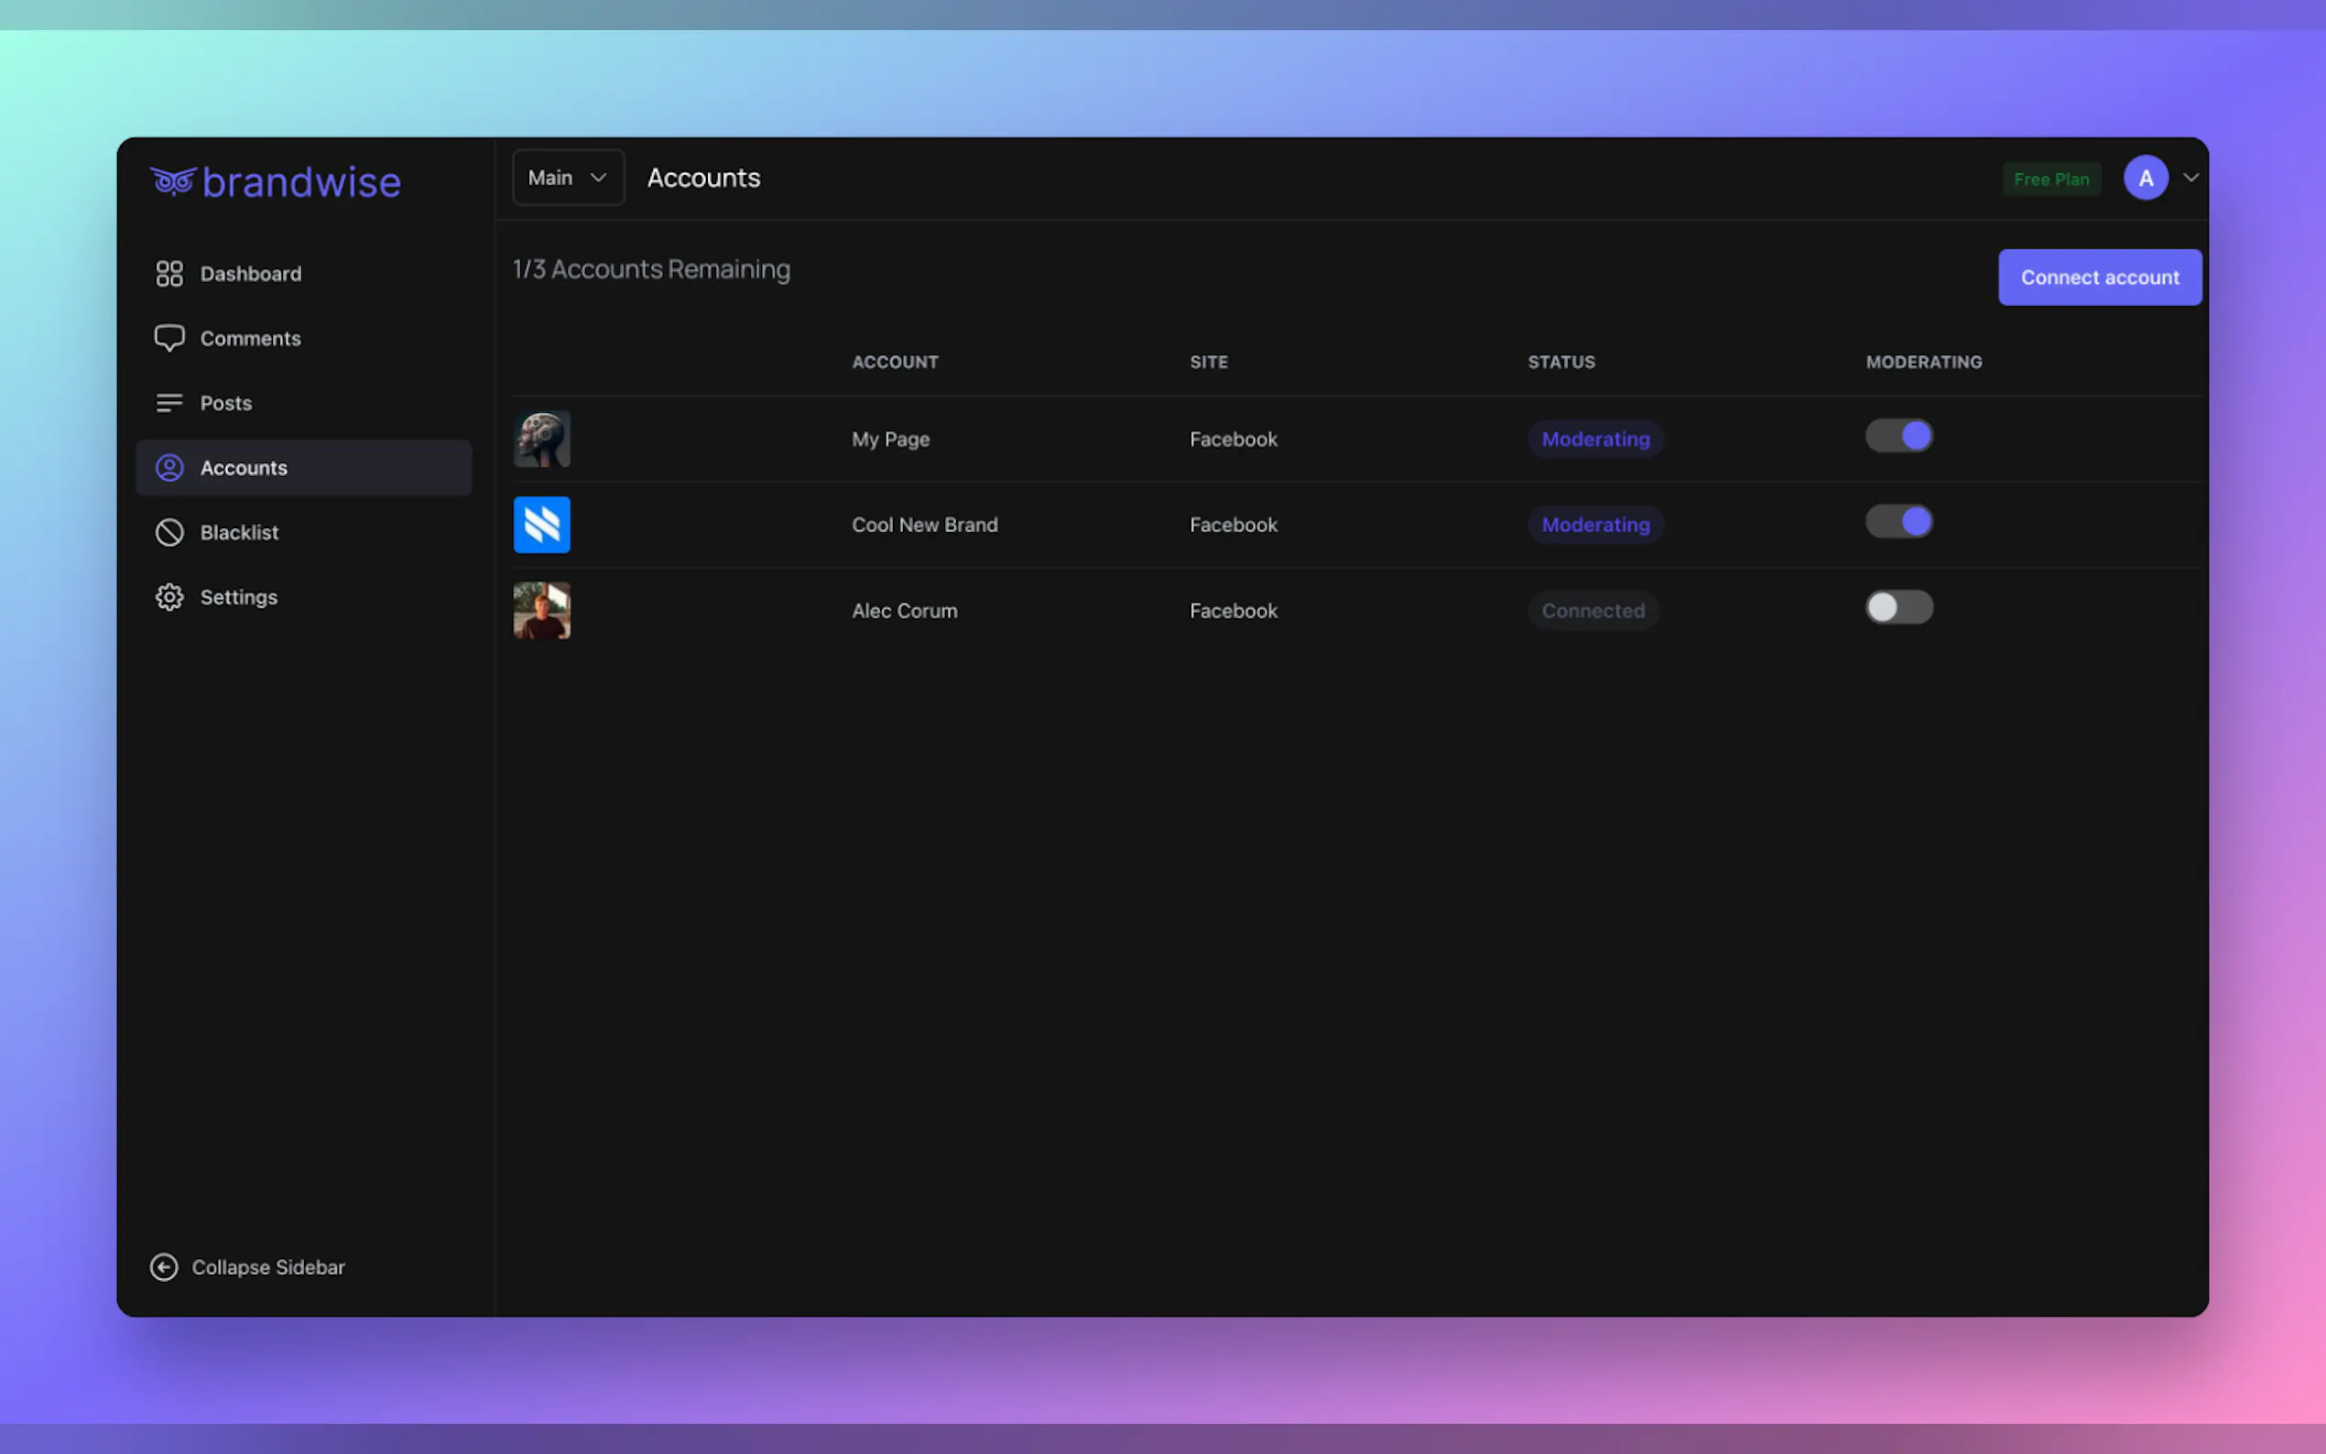
Task: Click the Moderating status badge for My Page
Action: click(x=1595, y=439)
